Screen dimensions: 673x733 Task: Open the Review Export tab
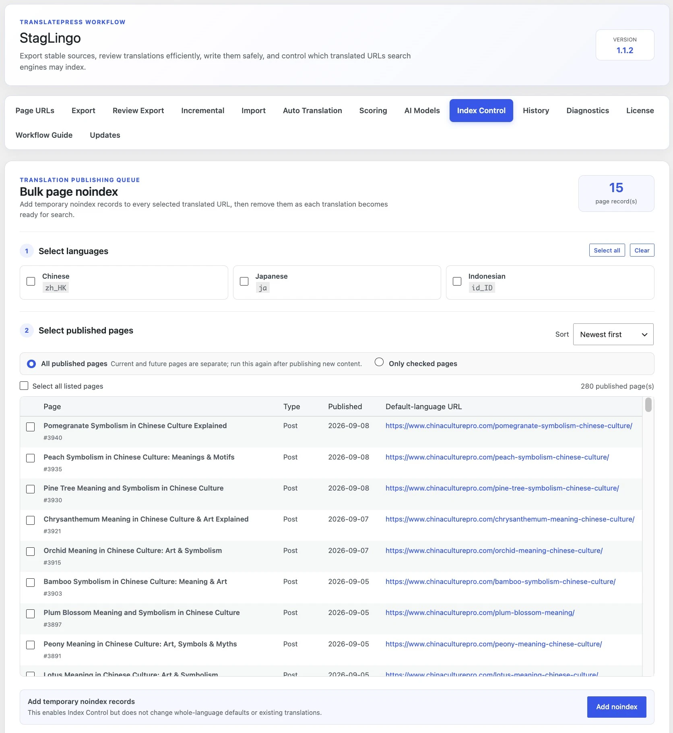138,110
